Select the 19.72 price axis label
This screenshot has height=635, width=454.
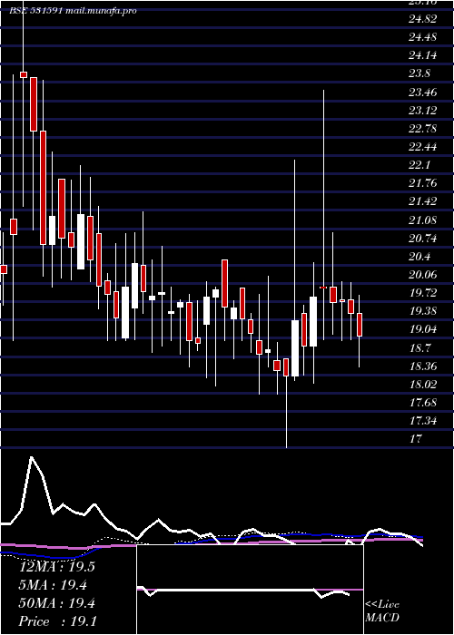pyautogui.click(x=422, y=293)
